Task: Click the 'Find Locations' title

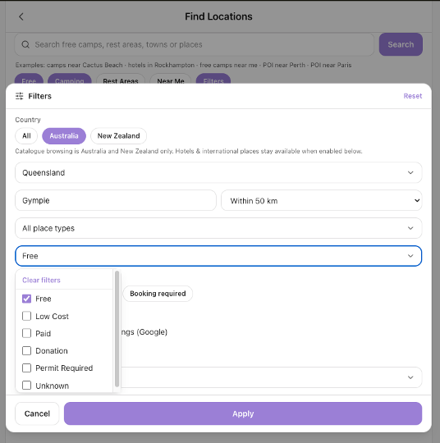Action: coord(218,16)
